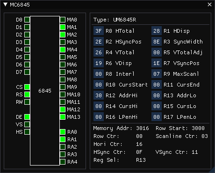Edit the R10 CursStart value field
The height and width of the screenshot is (173, 215).
99,85
